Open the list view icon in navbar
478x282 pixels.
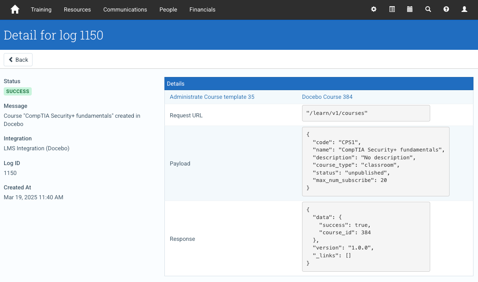click(x=392, y=9)
